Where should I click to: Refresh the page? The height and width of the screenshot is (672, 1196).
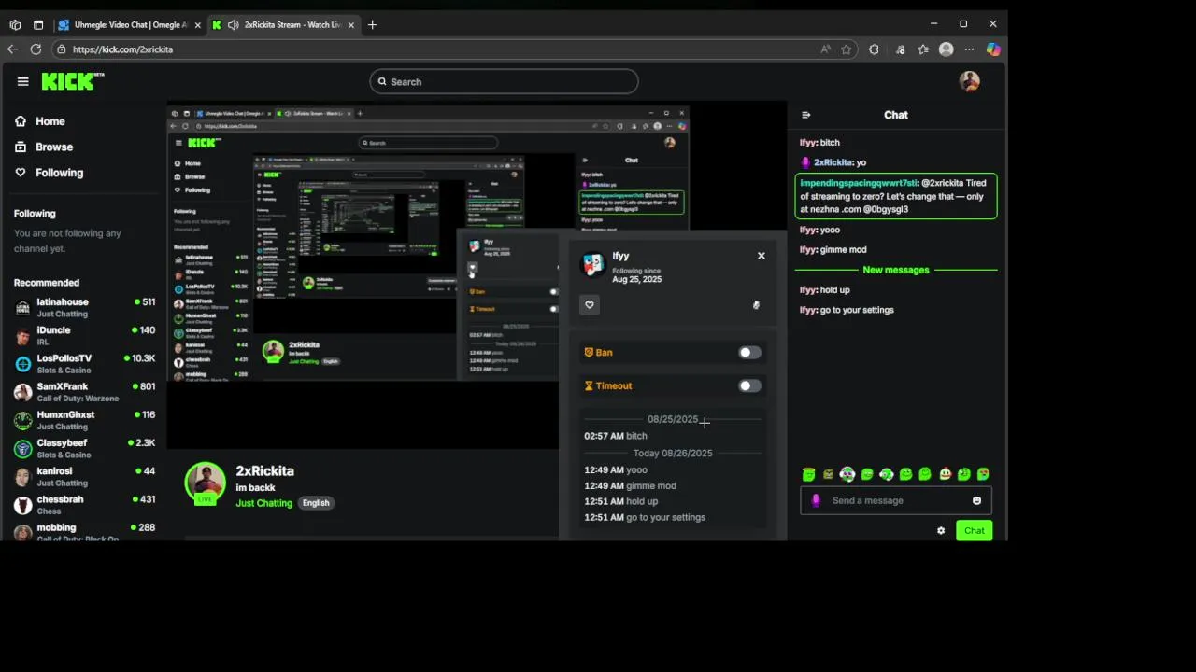pos(36,49)
